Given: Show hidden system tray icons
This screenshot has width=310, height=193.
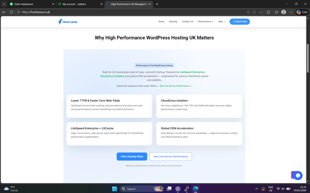Looking at the screenshot, I should [256, 189].
